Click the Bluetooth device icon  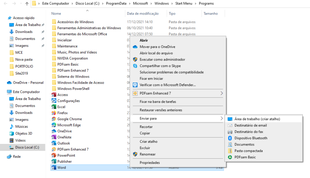pos(230,138)
